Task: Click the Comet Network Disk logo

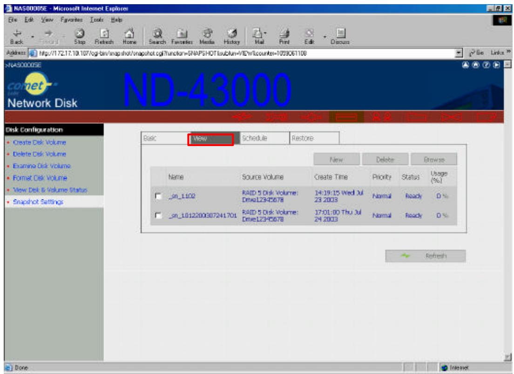Action: [x=42, y=90]
